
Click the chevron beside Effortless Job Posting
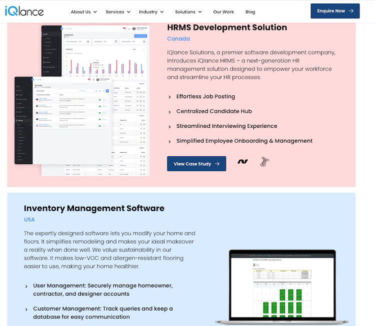(169, 97)
